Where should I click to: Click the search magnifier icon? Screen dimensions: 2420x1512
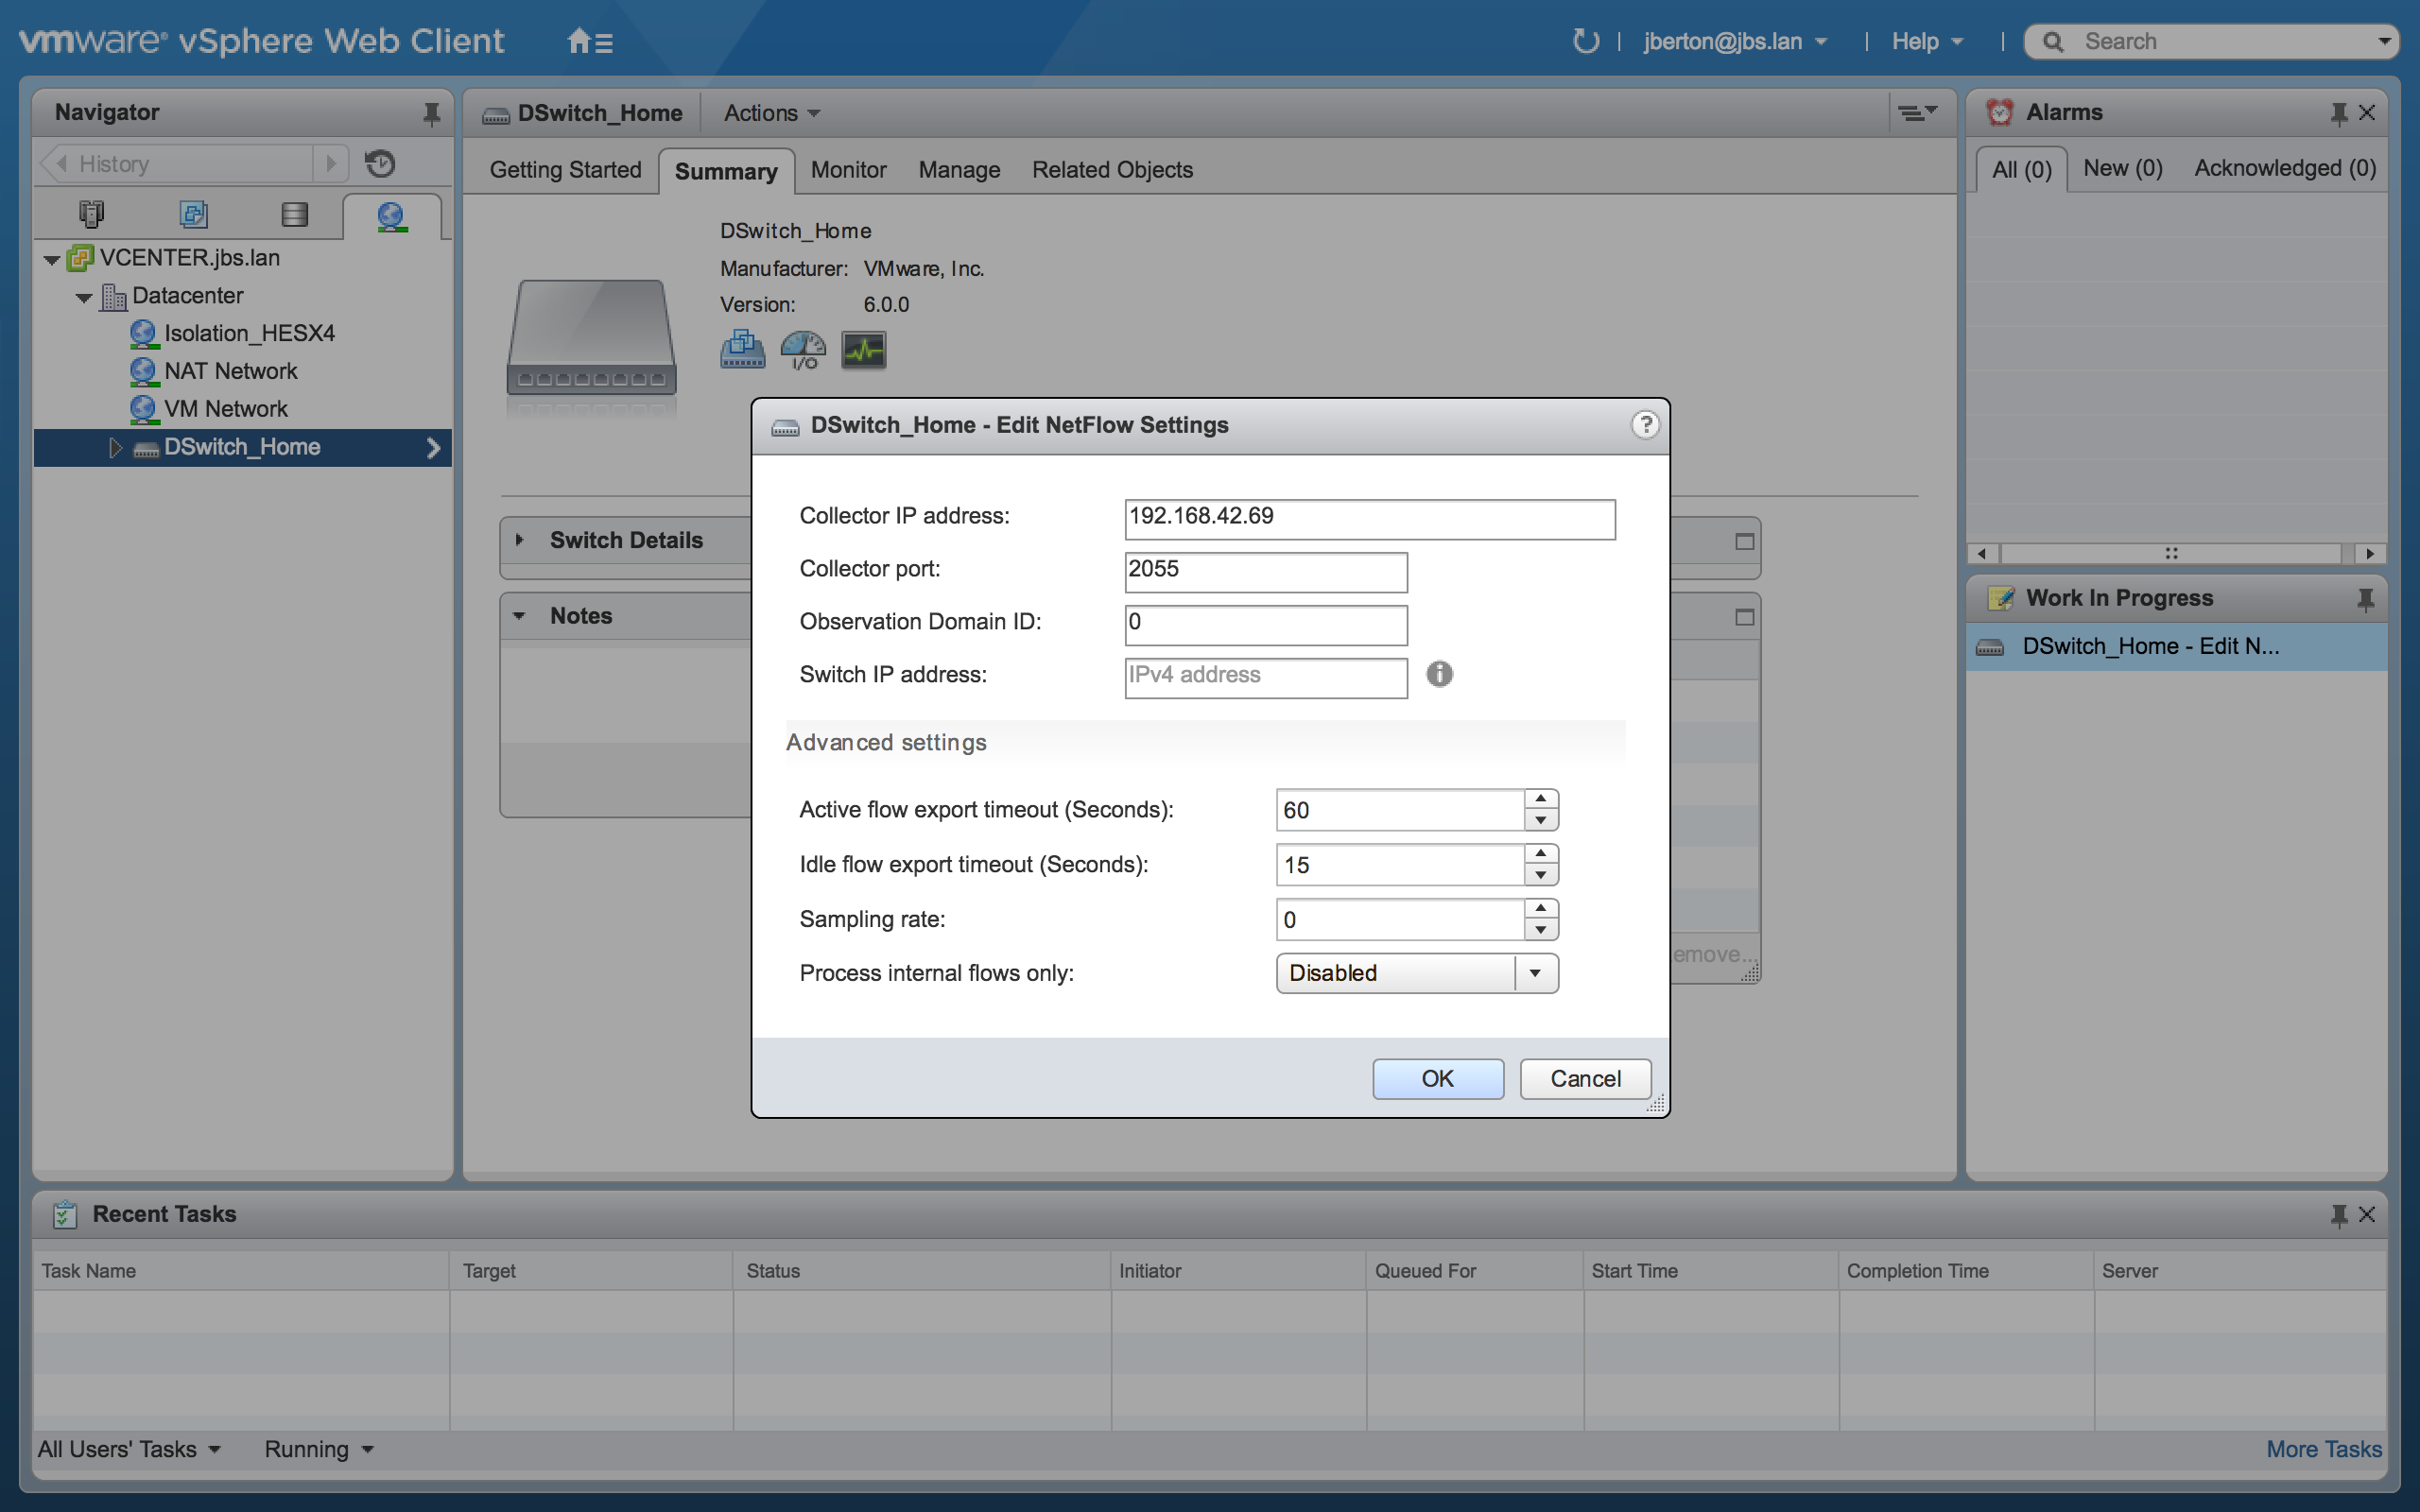pos(2053,42)
